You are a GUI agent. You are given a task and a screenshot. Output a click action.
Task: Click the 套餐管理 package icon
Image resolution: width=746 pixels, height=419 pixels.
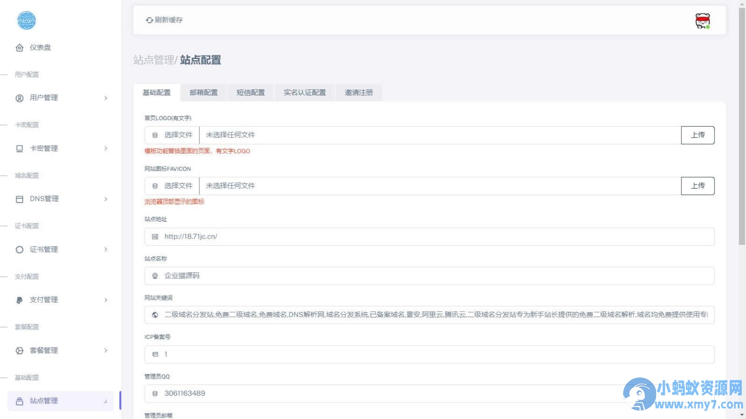click(x=19, y=351)
